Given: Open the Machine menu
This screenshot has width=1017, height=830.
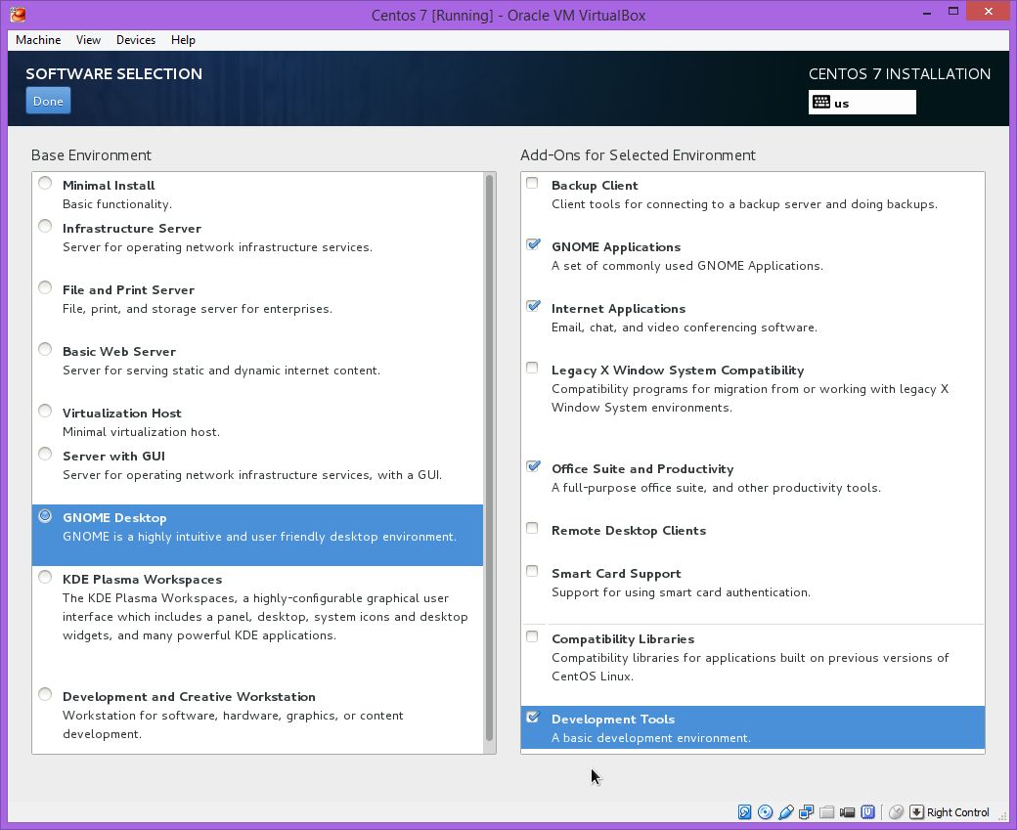Looking at the screenshot, I should pos(38,39).
